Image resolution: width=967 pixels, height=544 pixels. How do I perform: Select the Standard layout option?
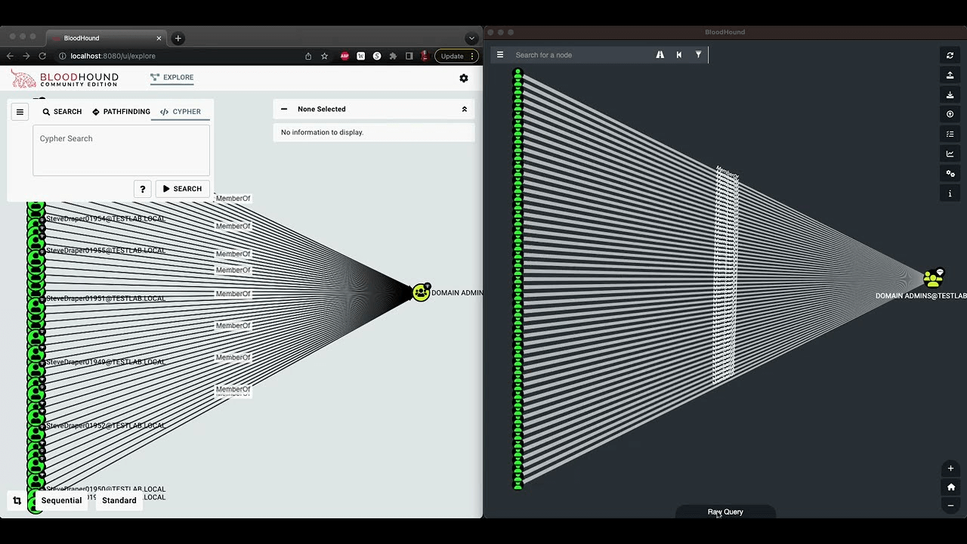tap(119, 500)
